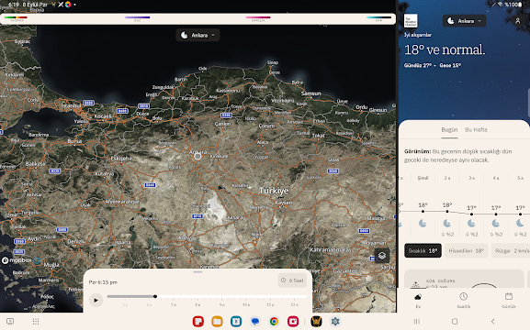Play the radar map animation

[x=96, y=300]
